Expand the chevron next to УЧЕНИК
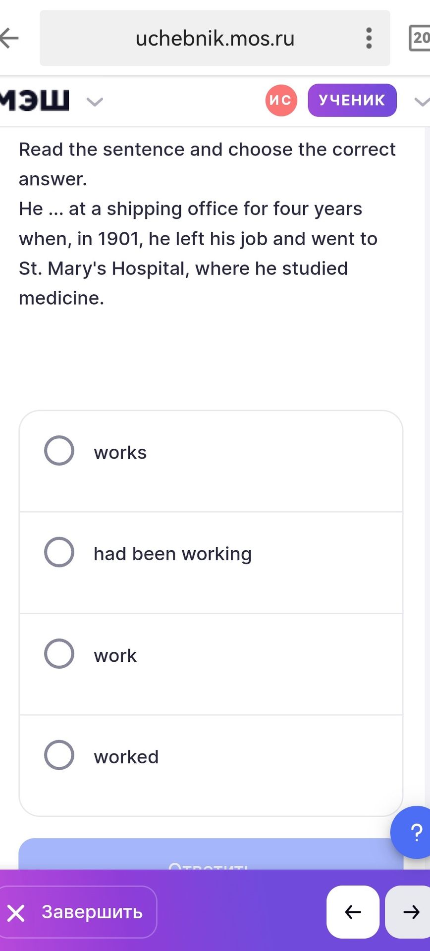The width and height of the screenshot is (430, 951). pos(422,102)
